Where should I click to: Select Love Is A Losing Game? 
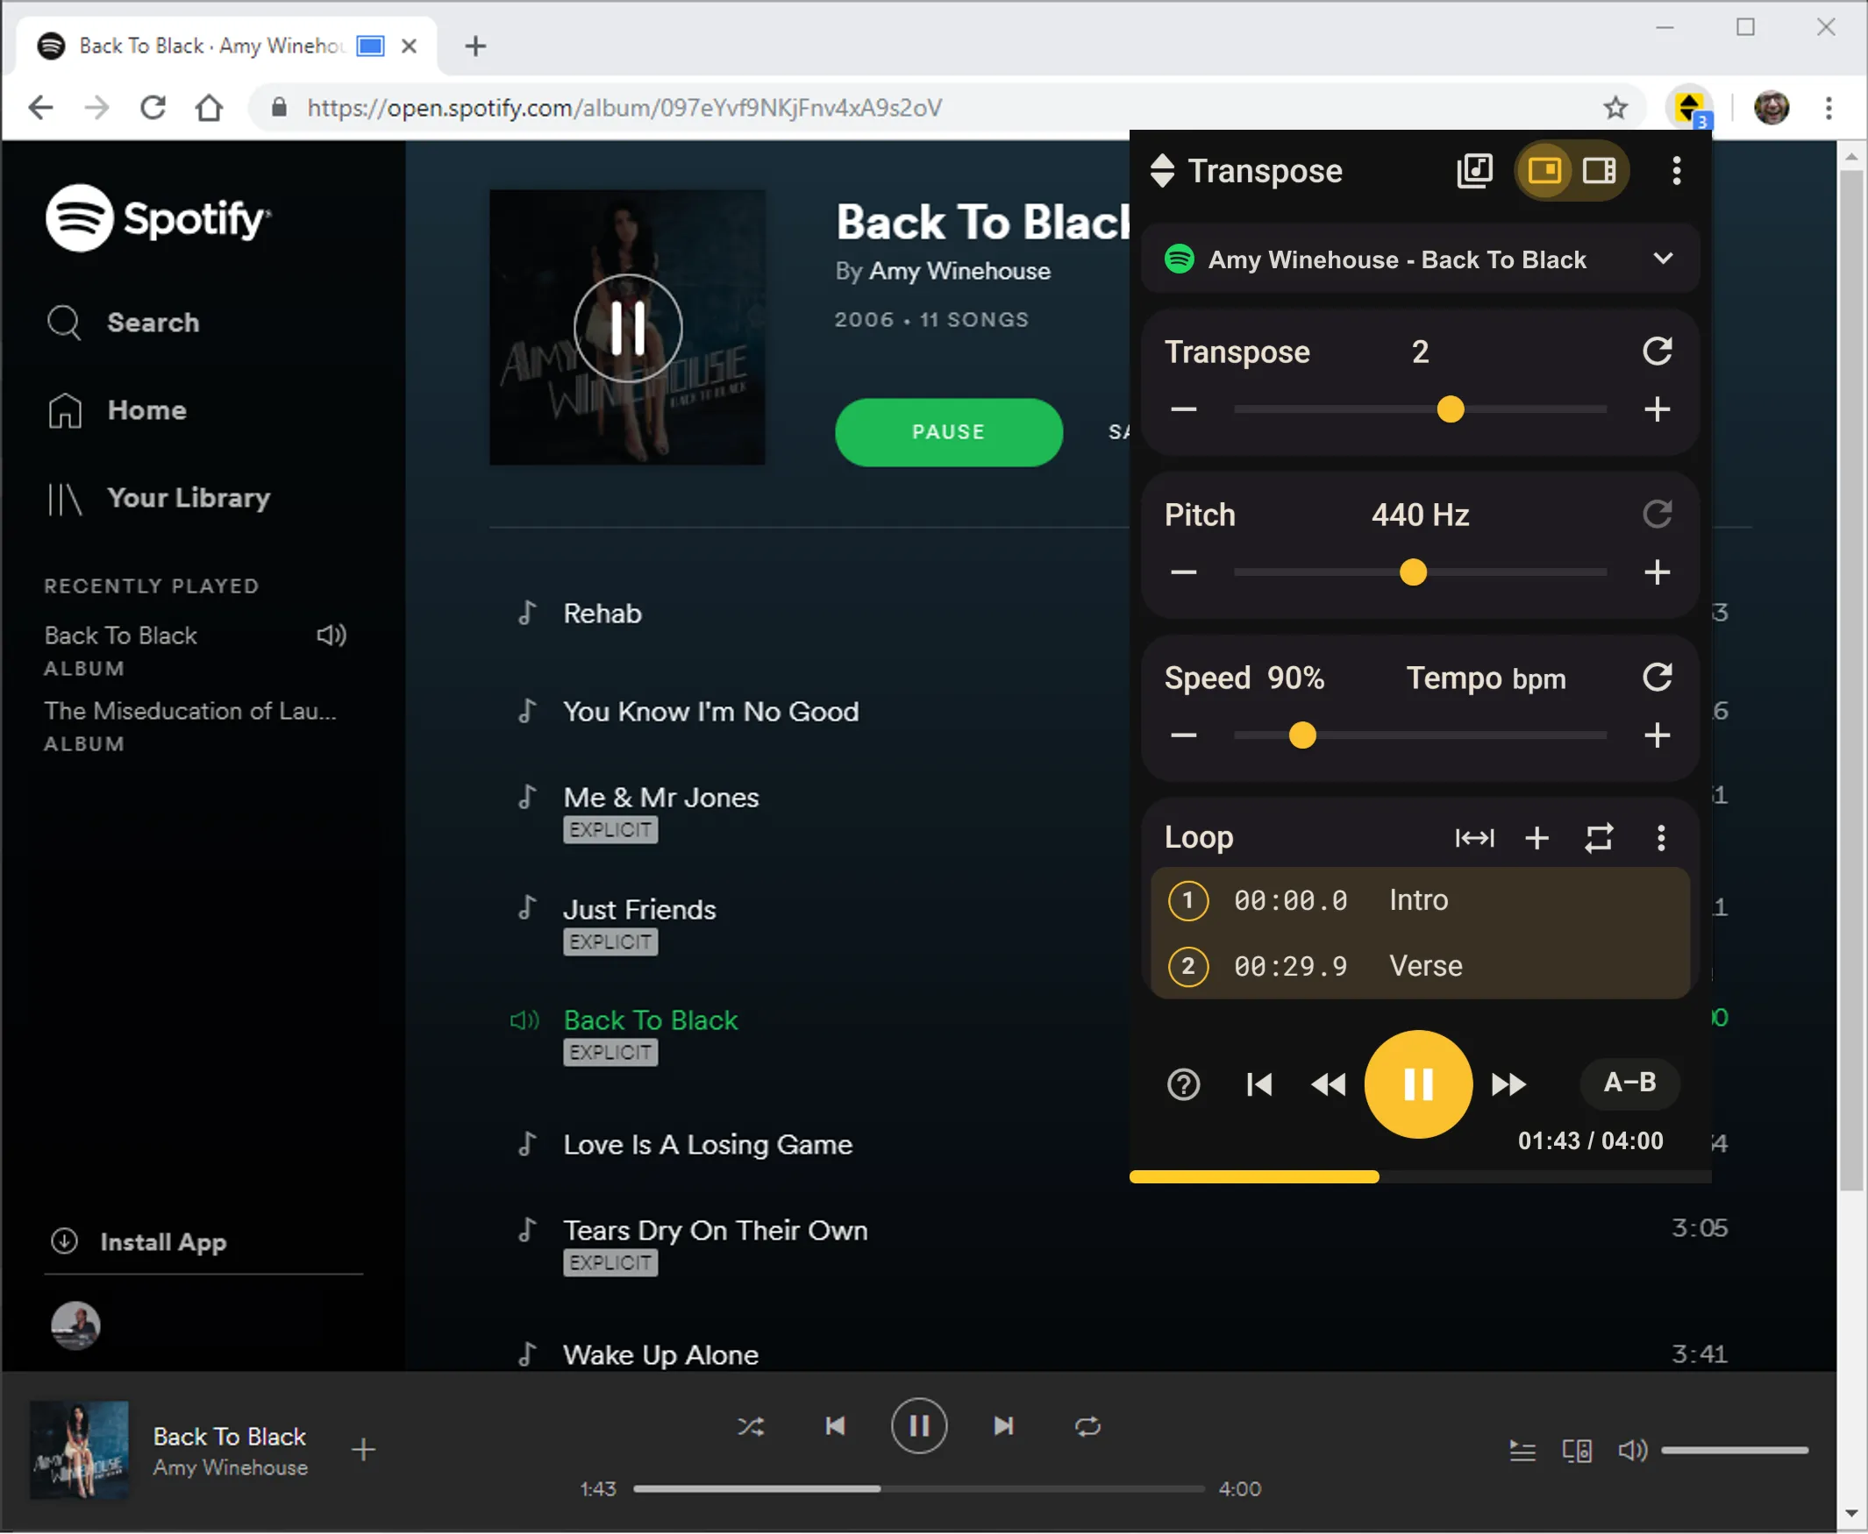[x=708, y=1145]
